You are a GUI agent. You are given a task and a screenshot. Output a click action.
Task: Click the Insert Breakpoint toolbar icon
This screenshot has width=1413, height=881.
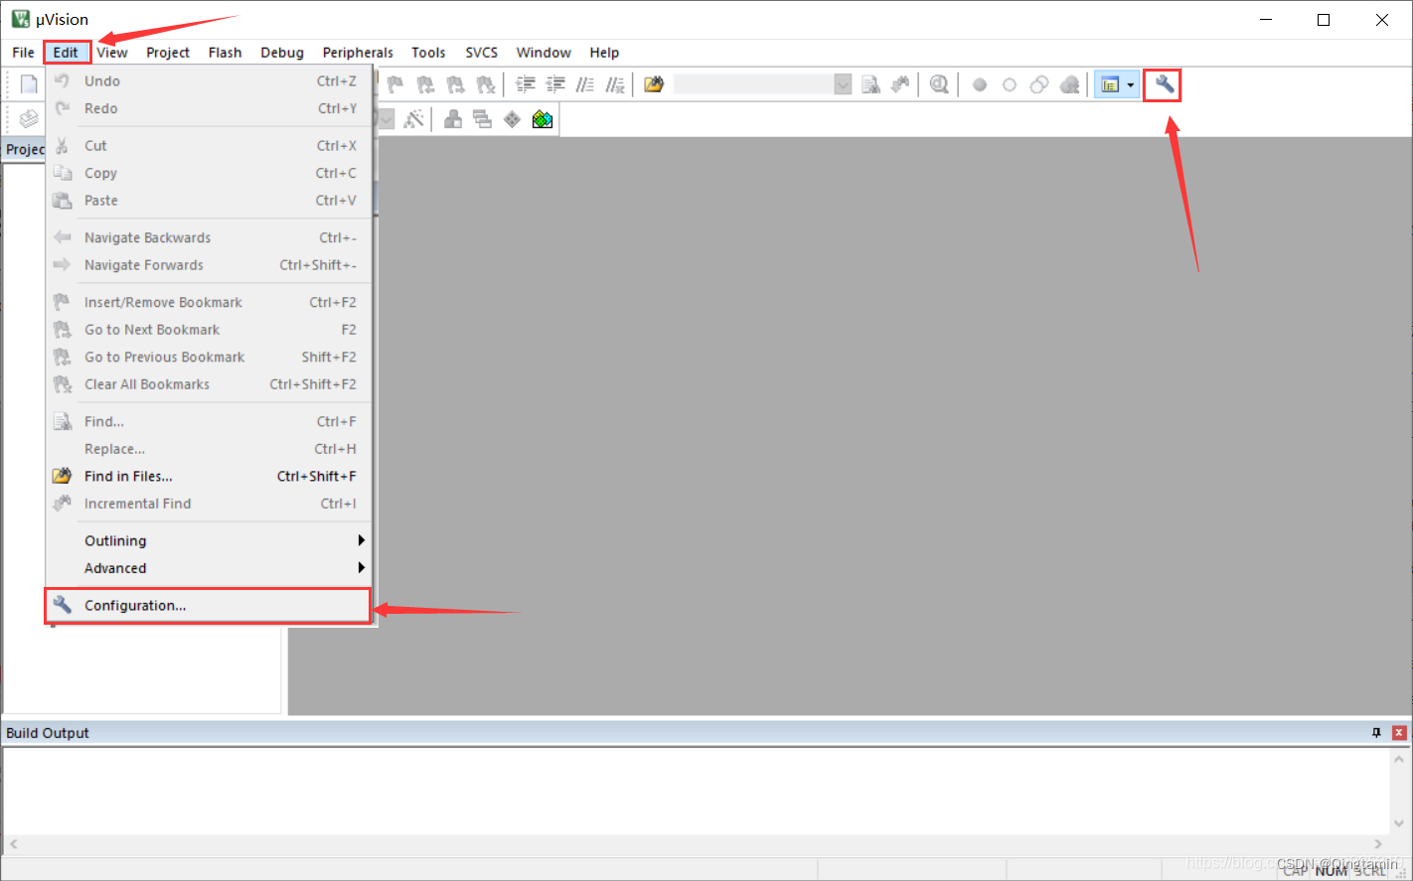tap(980, 85)
